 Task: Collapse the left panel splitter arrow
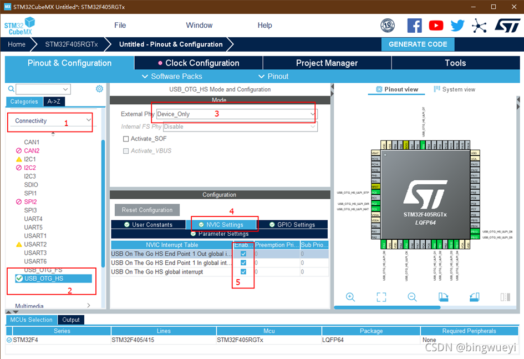tap(332, 87)
